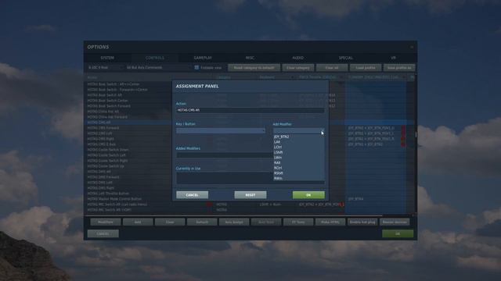Switch to the Special tab
This screenshot has width=501, height=281.
coord(346,58)
